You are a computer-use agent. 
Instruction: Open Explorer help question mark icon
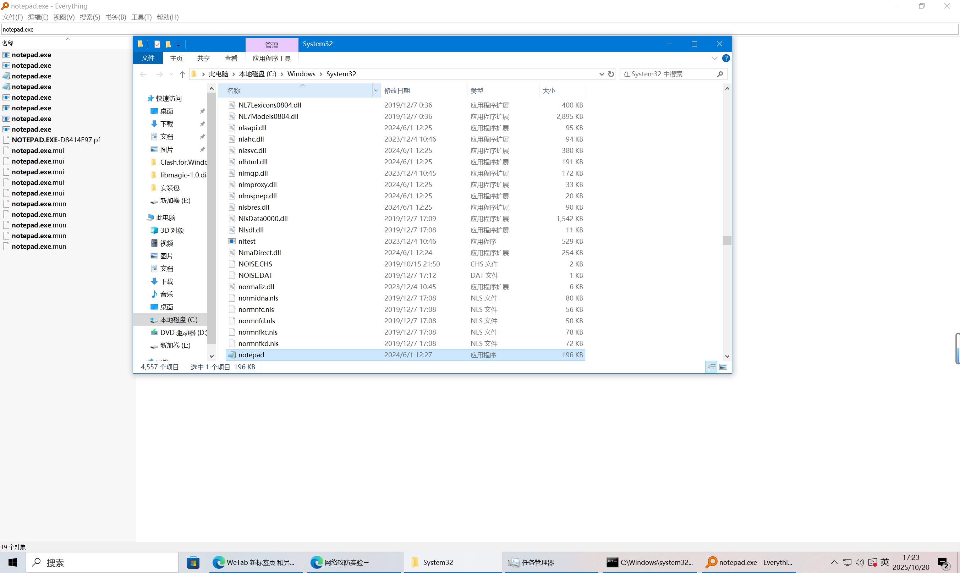[x=726, y=58]
